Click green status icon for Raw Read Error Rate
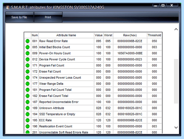 [28, 41]
